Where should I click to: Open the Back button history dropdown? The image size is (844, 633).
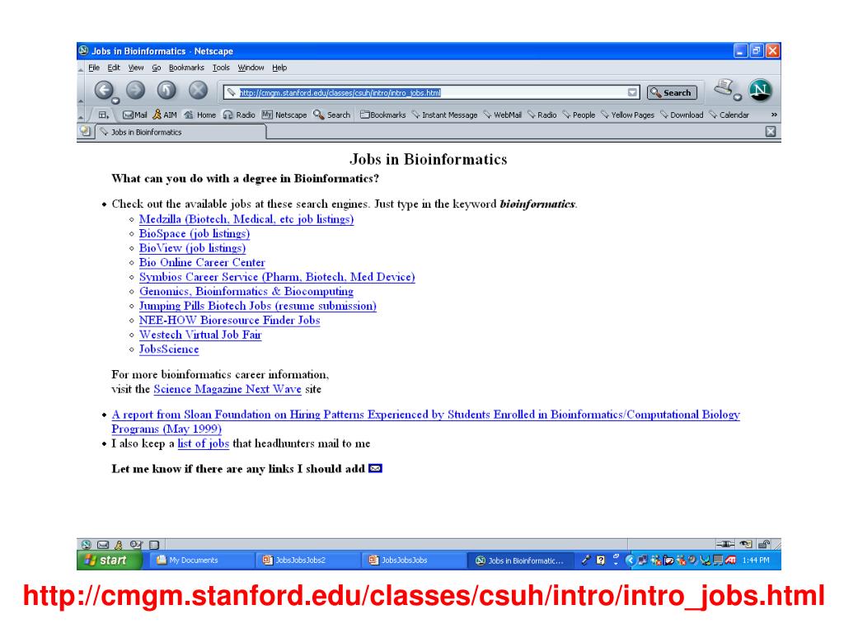tap(115, 101)
